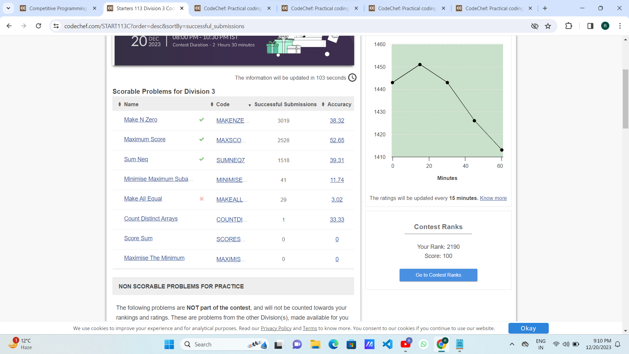Sort by Successful Submissions column

[285, 104]
